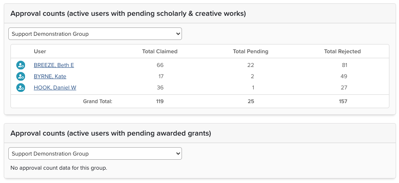Select Daniel Hook's claimed count of 36
Viewport: 399px width, 183px height.
tap(160, 88)
